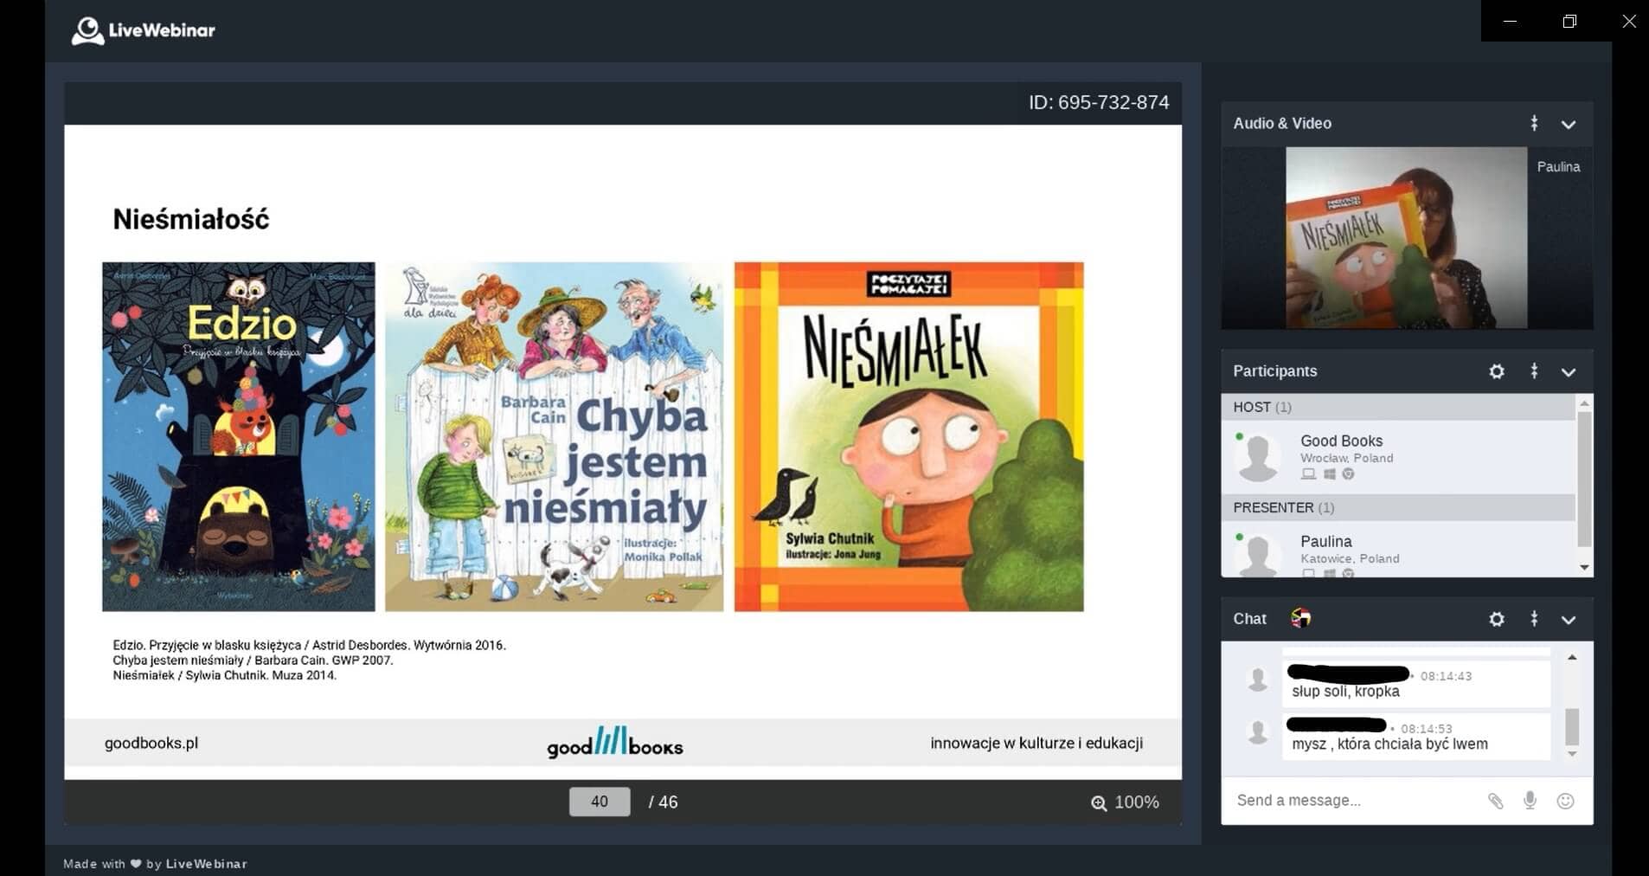Click the microphone icon in chat input
Screen dimensions: 1649x876
(x=1530, y=801)
